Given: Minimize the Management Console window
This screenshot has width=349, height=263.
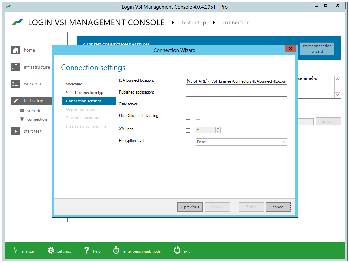Looking at the screenshot, I should click(316, 5).
